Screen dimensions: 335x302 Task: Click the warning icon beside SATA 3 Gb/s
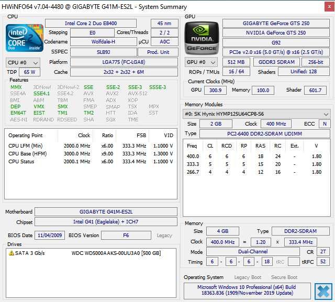point(11,253)
